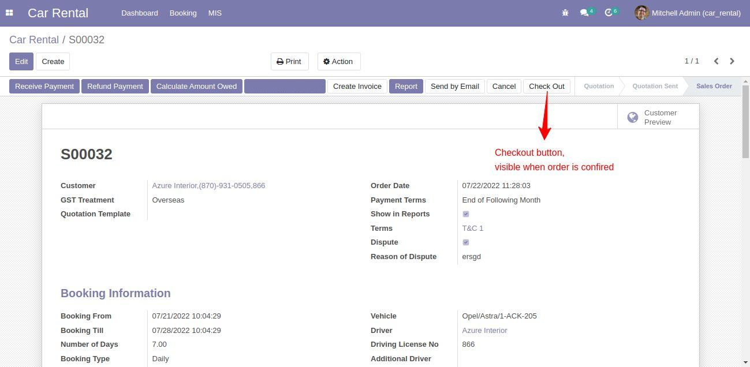Screen dimensions: 750x367
Task: Click the vertical page scrollbar
Action: point(745,121)
